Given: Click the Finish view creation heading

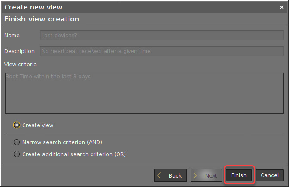Looking at the screenshot, I should [x=42, y=19].
